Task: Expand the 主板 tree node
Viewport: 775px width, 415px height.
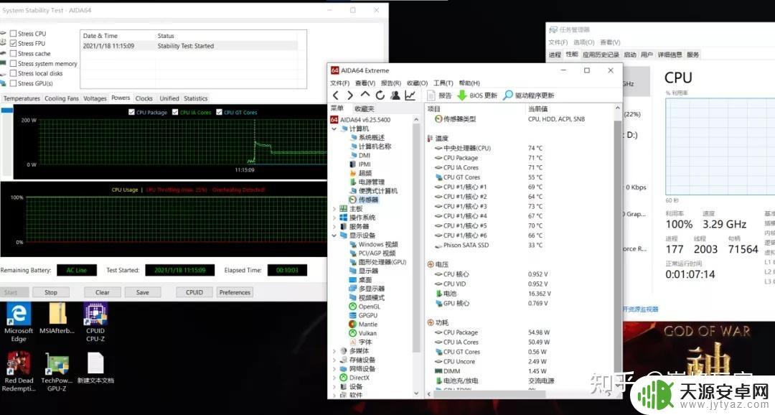Action: (334, 209)
